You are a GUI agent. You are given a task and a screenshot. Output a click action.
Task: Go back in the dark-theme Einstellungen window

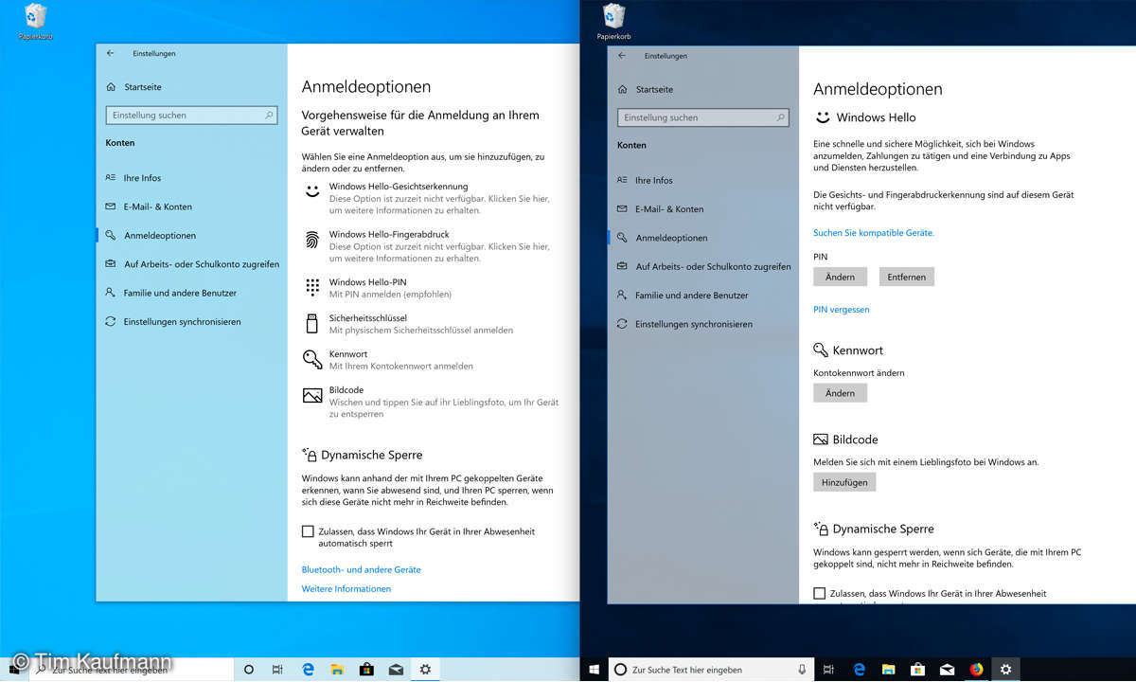coord(622,55)
